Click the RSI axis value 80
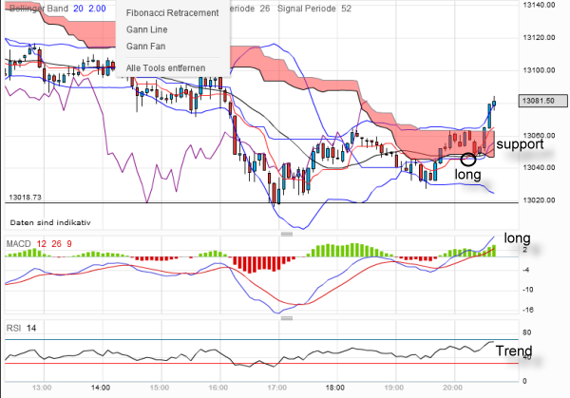This screenshot has width=570, height=398. (x=526, y=332)
